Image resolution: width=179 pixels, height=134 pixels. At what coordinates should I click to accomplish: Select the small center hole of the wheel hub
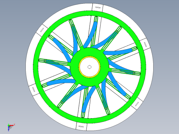[89, 67]
